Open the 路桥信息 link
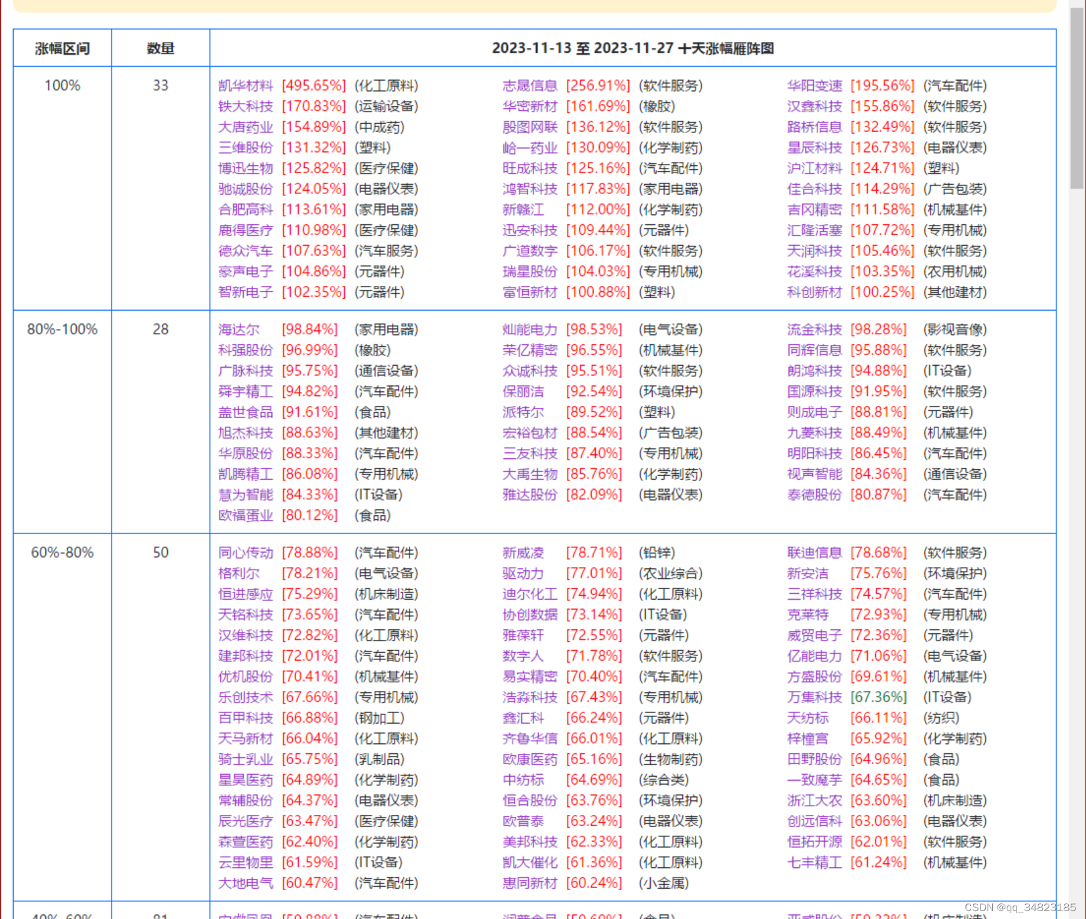Viewport: 1086px width, 919px height. [x=815, y=127]
